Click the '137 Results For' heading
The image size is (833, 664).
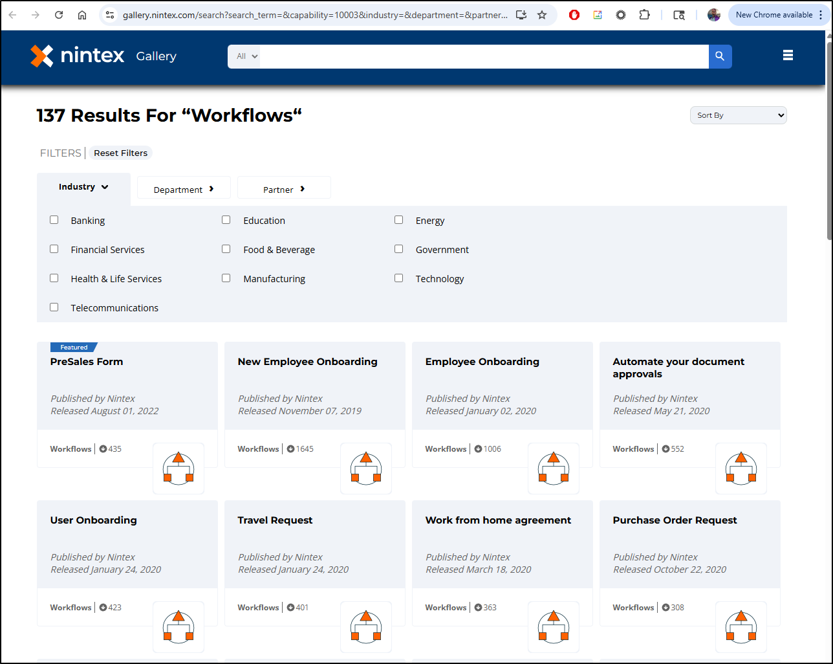click(x=169, y=115)
